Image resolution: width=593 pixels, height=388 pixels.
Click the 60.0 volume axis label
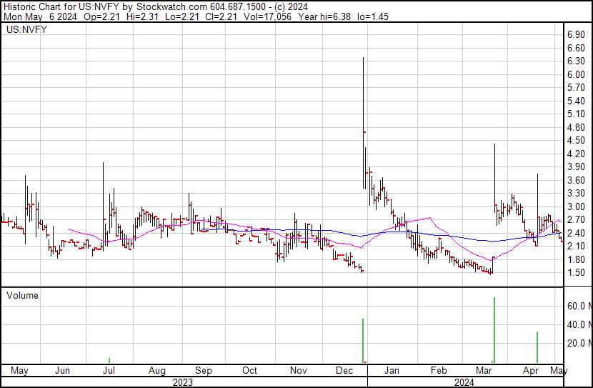click(x=577, y=306)
